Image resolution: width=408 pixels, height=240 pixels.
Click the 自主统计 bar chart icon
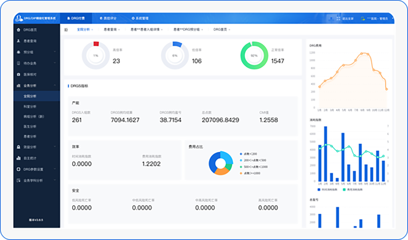point(18,158)
